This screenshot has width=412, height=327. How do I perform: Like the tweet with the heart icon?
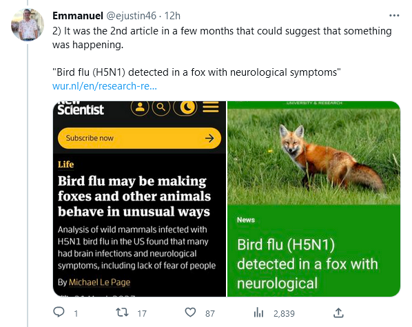(x=190, y=313)
